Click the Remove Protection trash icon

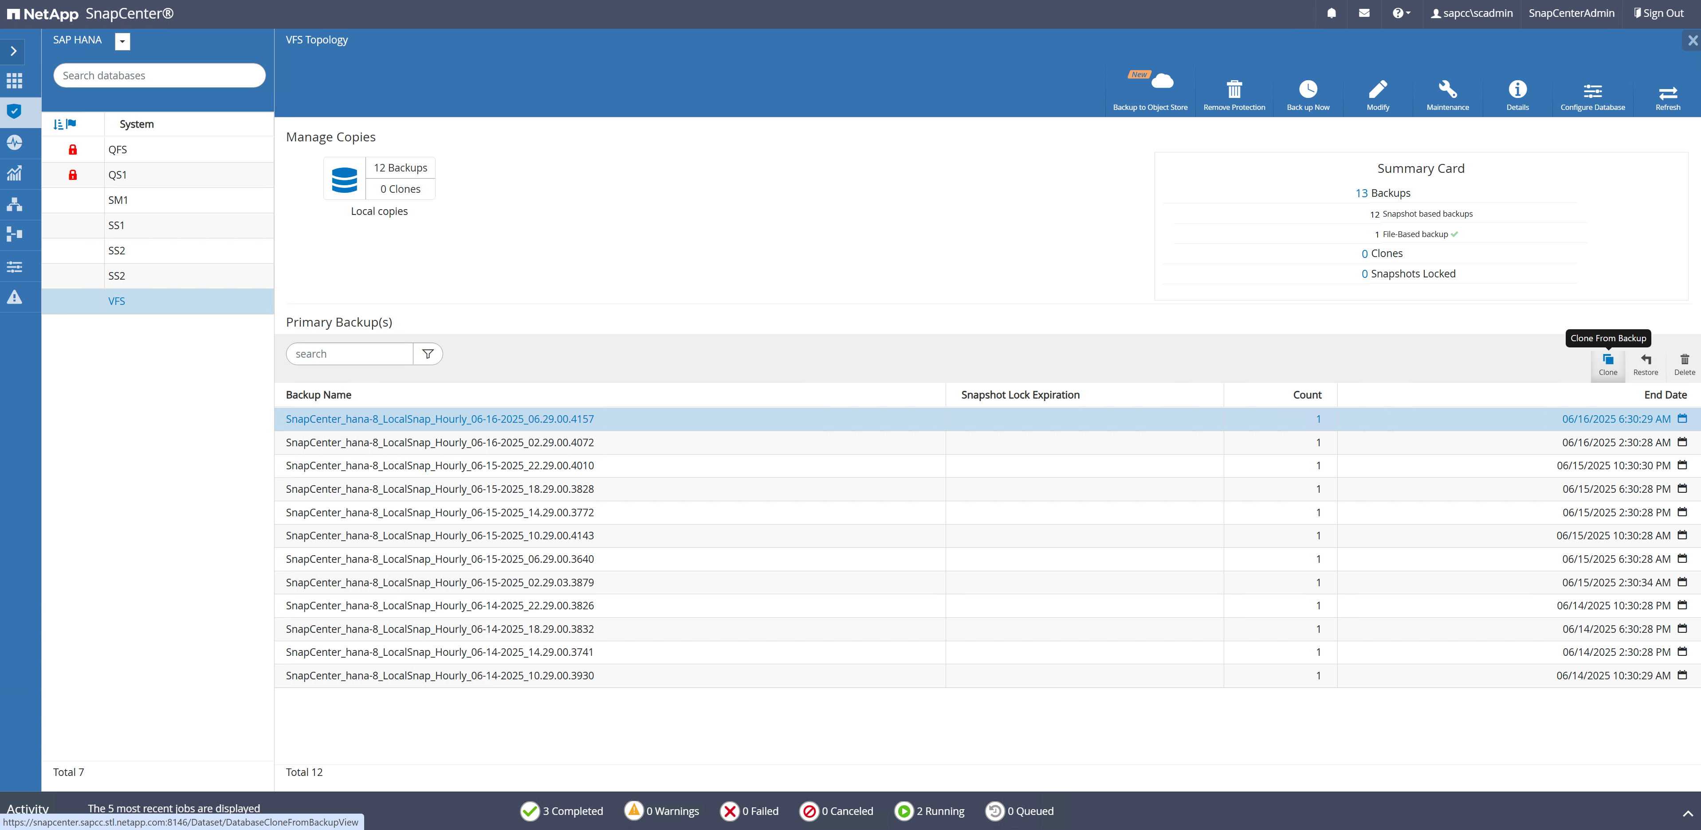(x=1234, y=90)
